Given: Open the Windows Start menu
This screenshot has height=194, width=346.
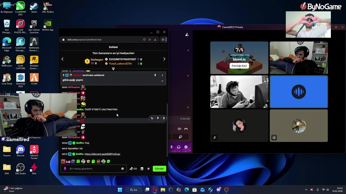Looking at the screenshot, I should (x=120, y=190).
